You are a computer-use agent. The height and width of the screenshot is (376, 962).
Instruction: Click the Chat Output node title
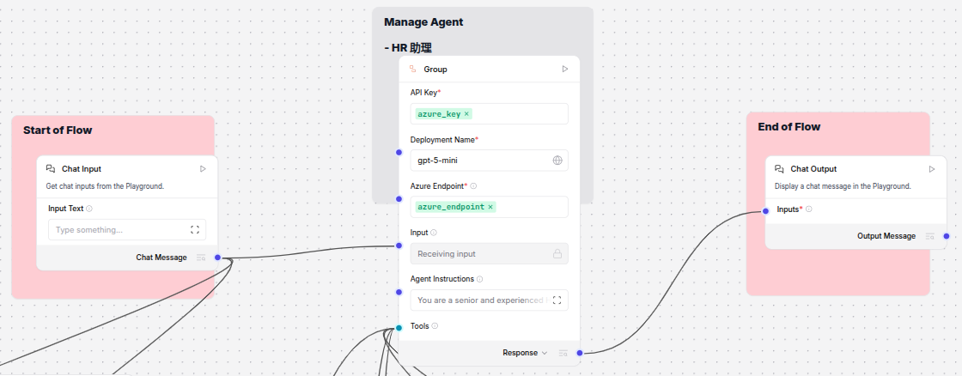coord(813,168)
